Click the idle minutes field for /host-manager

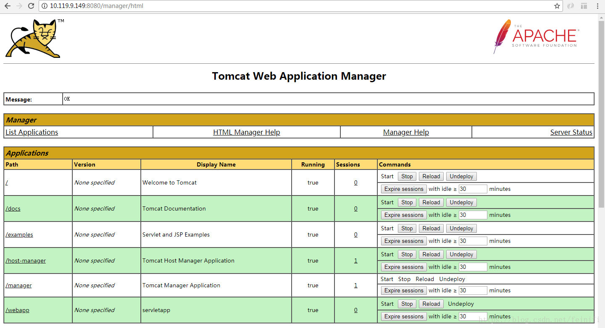473,267
